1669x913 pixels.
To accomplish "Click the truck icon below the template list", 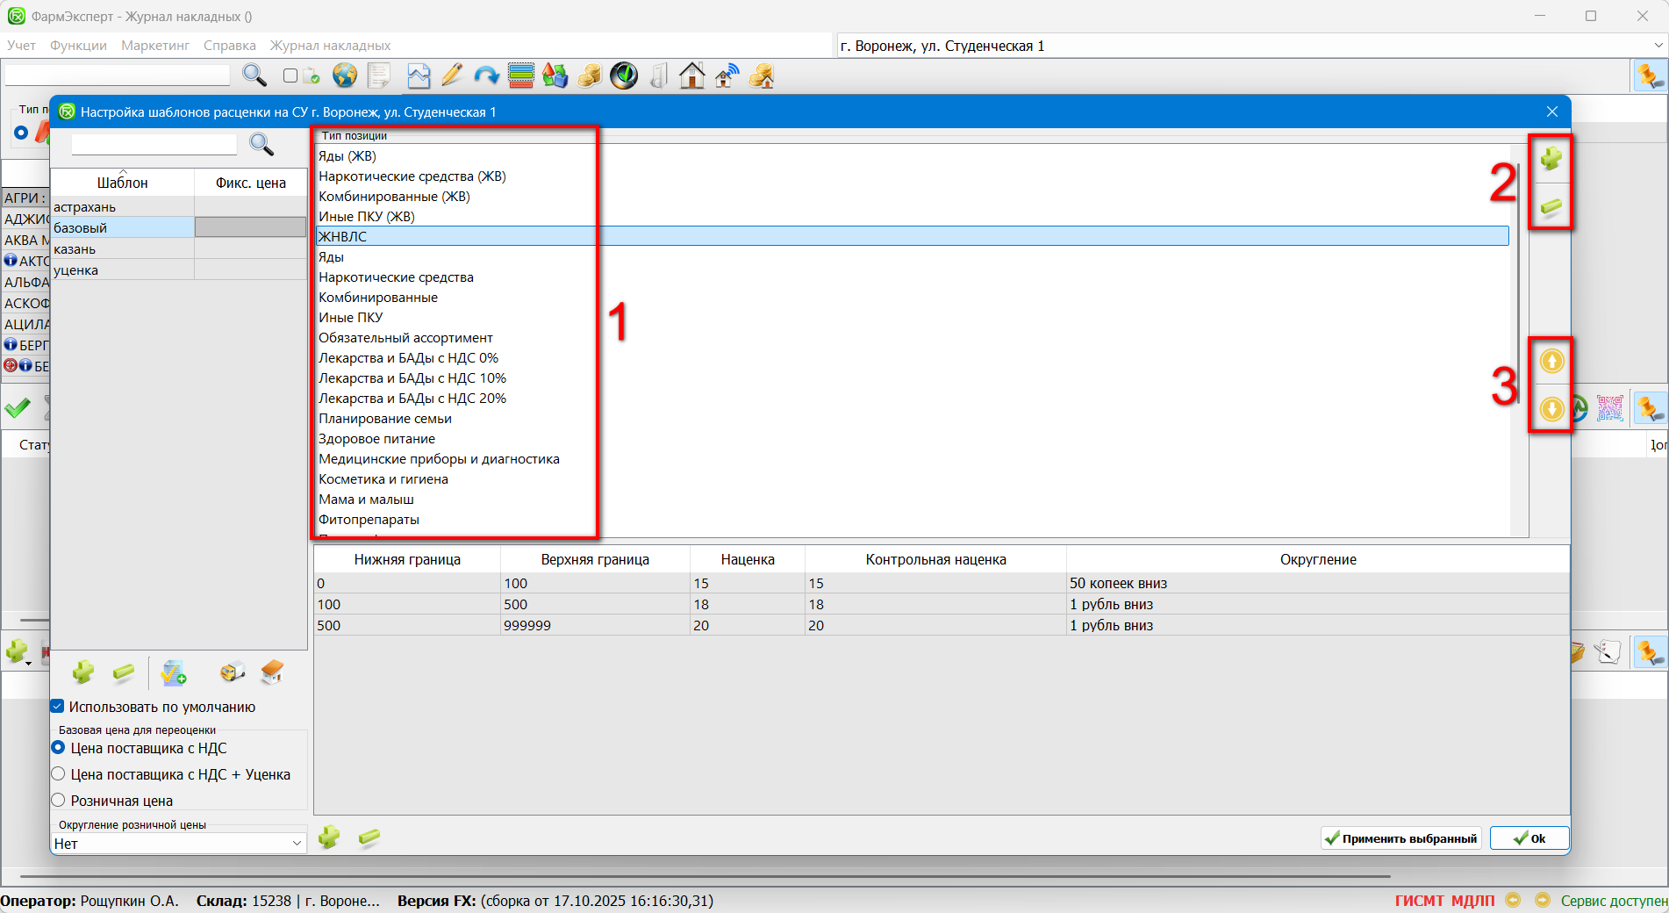I will (x=232, y=672).
